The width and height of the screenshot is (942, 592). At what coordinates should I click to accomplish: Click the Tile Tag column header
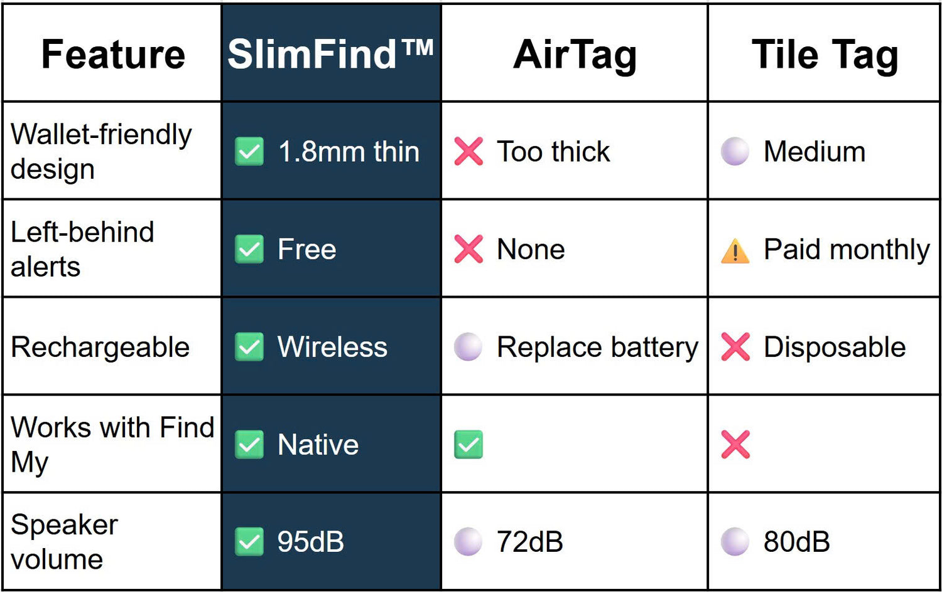click(x=825, y=54)
